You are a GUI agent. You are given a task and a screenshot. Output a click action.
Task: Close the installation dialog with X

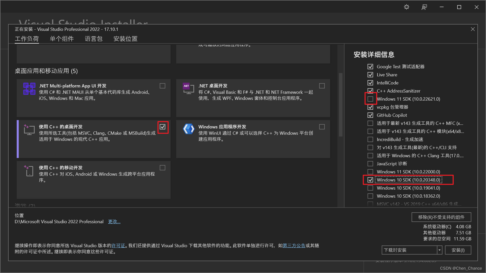(473, 29)
